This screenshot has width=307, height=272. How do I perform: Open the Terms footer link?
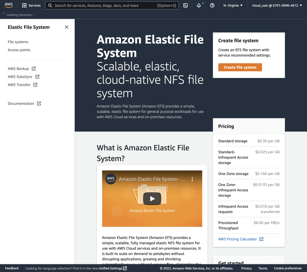click(263, 268)
